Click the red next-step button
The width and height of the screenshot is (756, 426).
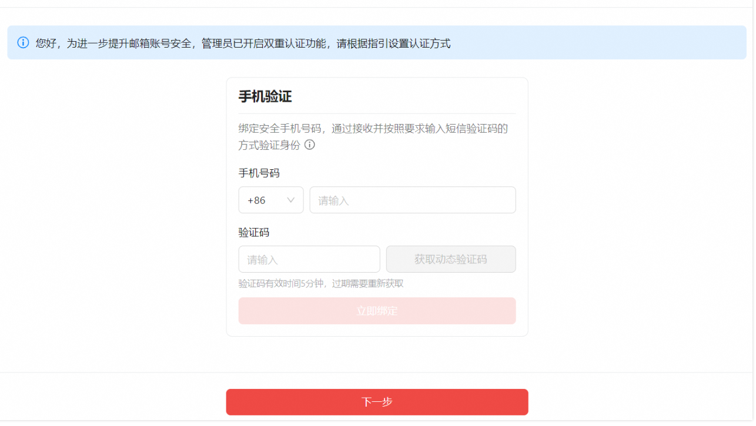click(377, 402)
